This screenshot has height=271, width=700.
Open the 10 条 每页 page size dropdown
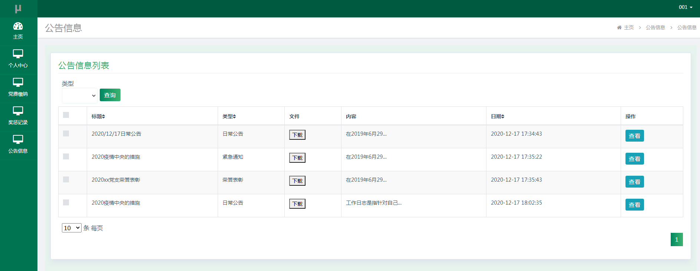[x=72, y=228]
